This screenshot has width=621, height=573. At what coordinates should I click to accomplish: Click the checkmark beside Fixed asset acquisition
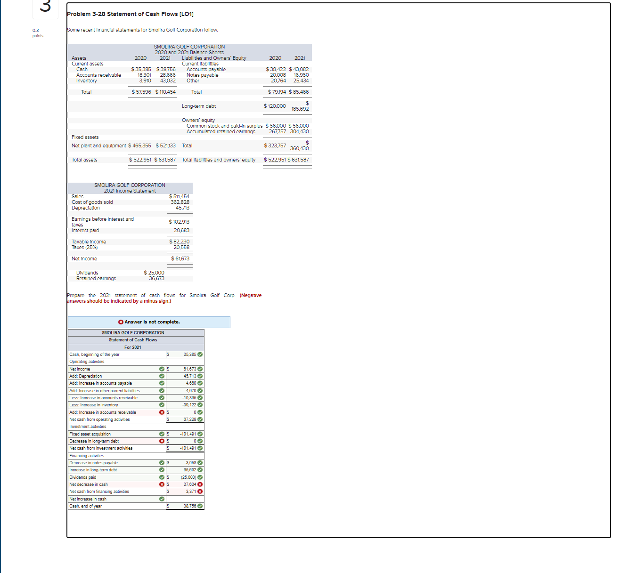coord(161,434)
